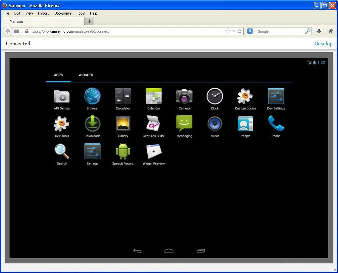Click the Connected status text
This screenshot has height=273, width=338.
coord(18,44)
